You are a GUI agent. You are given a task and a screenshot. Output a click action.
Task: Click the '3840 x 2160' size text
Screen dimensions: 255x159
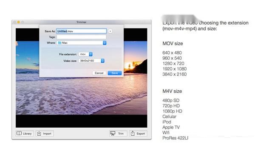pos(175,74)
